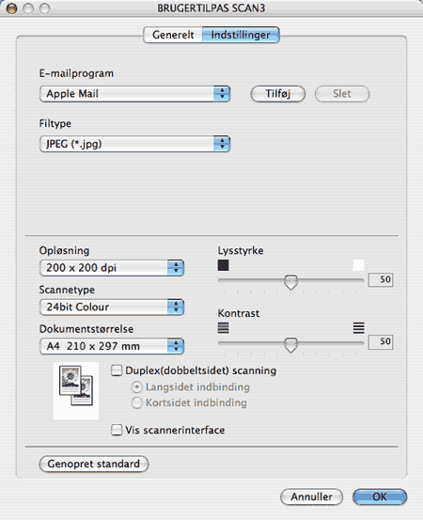Click the high contrast lines icon
423x520 pixels.
pyautogui.click(x=359, y=328)
